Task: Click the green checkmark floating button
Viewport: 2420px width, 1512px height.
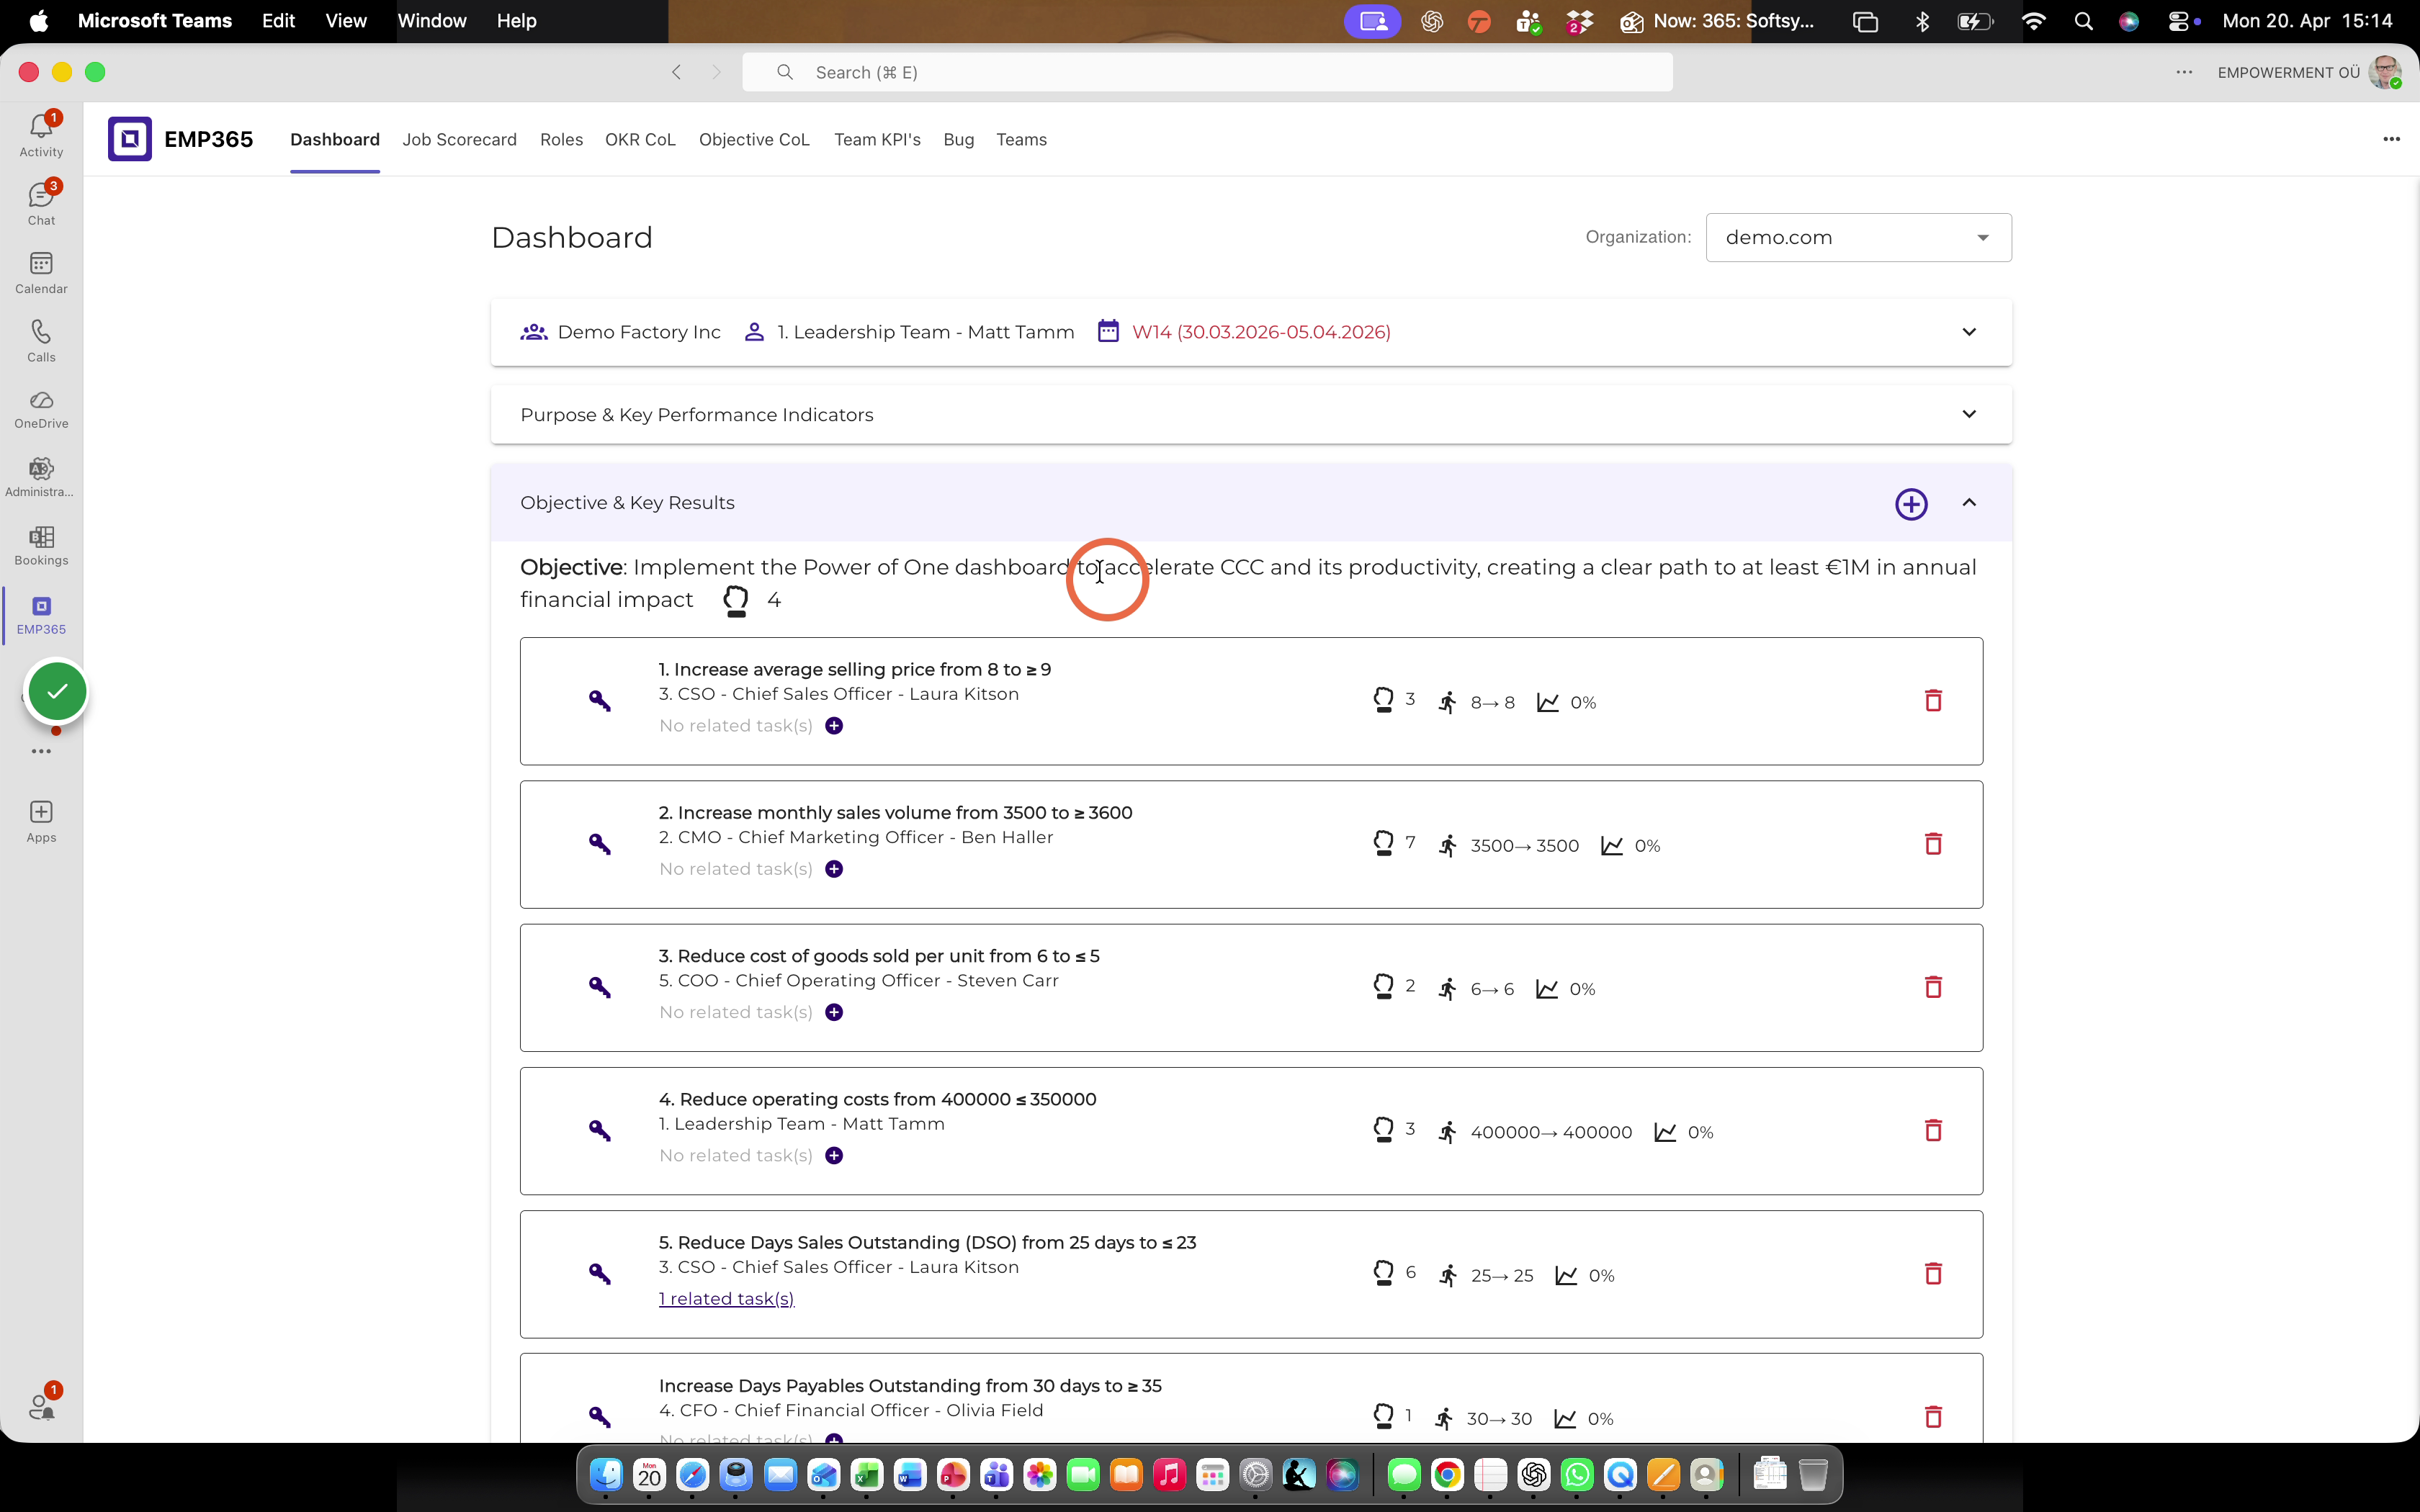Action: [x=57, y=691]
